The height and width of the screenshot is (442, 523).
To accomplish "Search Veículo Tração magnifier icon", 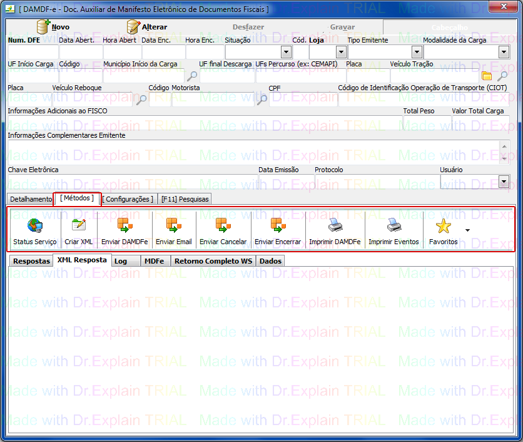I will tap(502, 76).
